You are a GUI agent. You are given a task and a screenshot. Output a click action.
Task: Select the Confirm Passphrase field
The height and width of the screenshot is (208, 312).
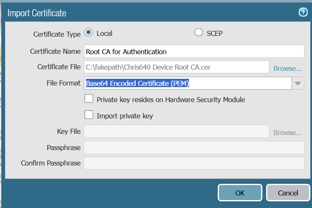tap(194, 163)
